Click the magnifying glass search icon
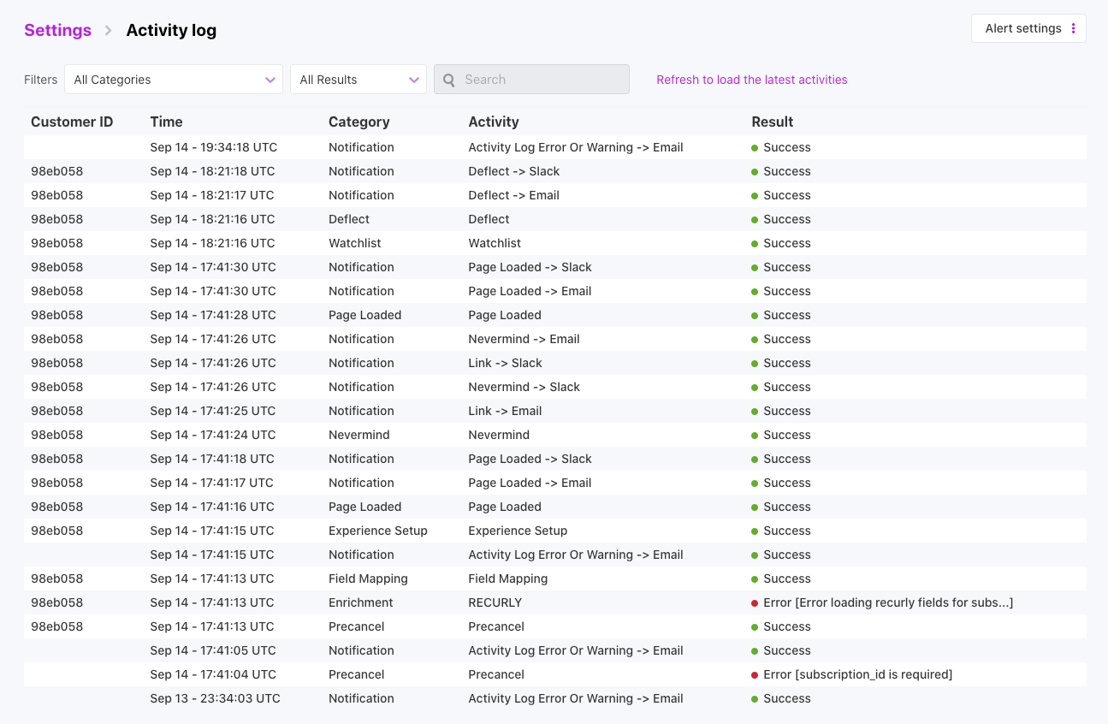Viewport: 1108px width, 724px height. pyautogui.click(x=449, y=79)
